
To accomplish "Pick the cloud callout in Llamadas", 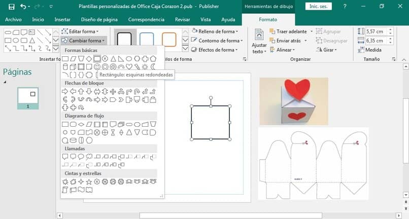I will pyautogui.click(x=89, y=157).
